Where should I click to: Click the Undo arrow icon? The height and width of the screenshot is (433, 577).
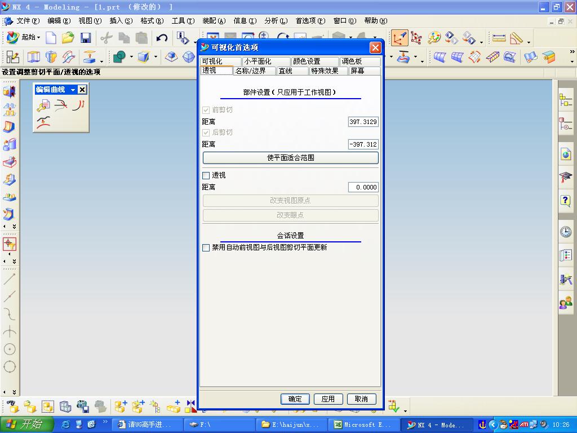point(162,38)
